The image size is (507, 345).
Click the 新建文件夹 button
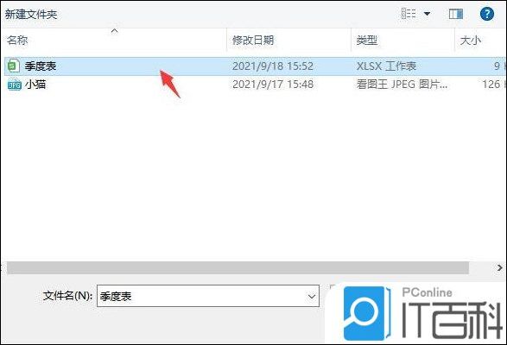coord(31,15)
